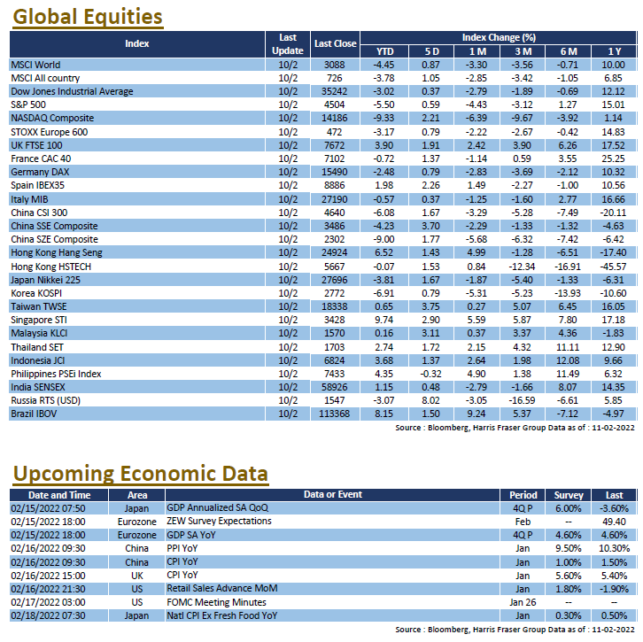The width and height of the screenshot is (643, 642).
Task: Click the China SZE Composite row label
Action: click(x=55, y=239)
